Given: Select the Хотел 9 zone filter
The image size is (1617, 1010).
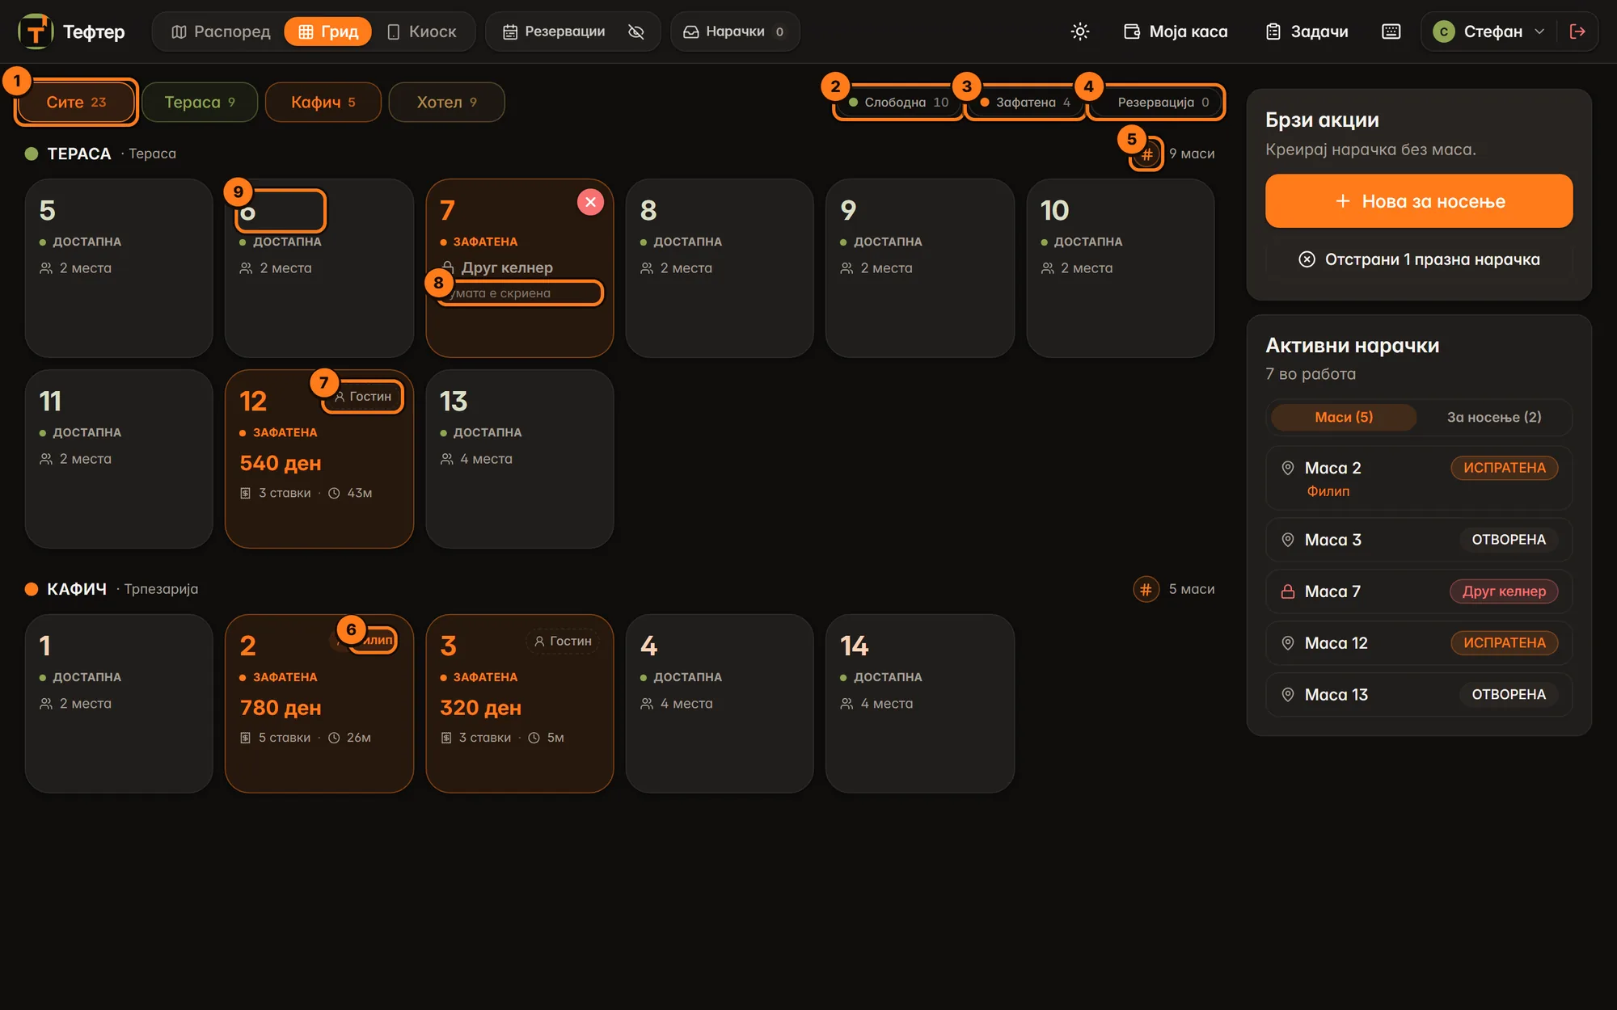Looking at the screenshot, I should coord(446,102).
